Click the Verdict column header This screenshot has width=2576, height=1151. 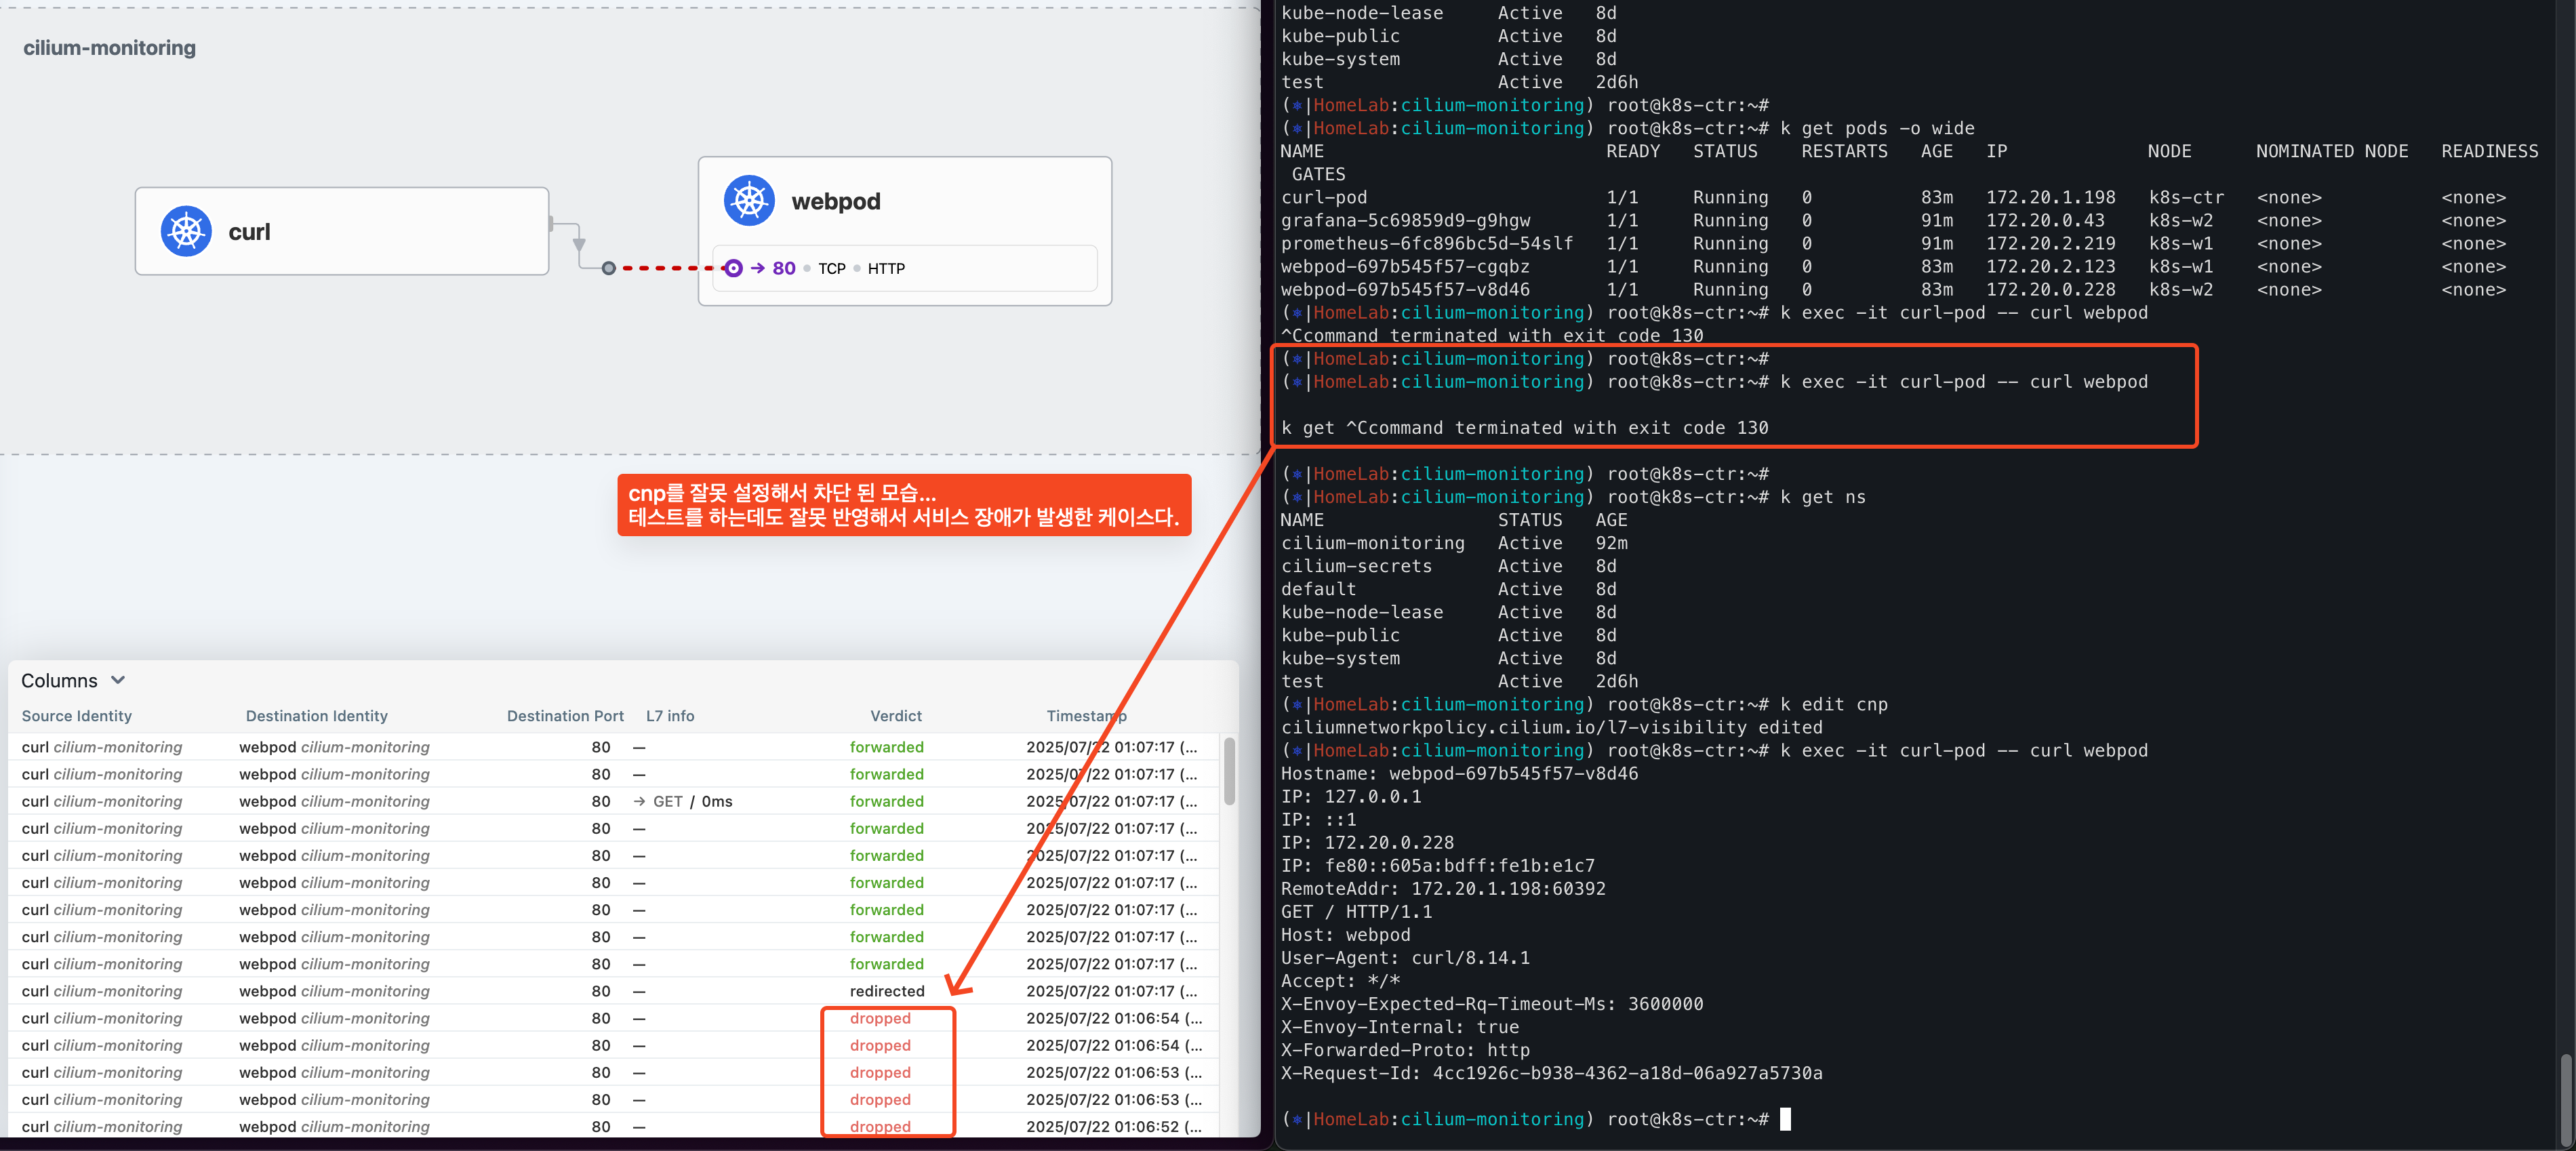pyautogui.click(x=895, y=716)
